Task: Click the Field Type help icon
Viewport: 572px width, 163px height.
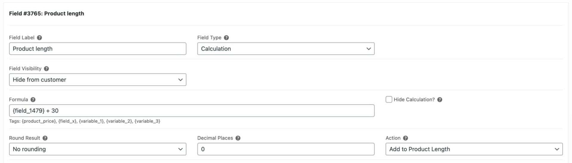Action: 226,38
